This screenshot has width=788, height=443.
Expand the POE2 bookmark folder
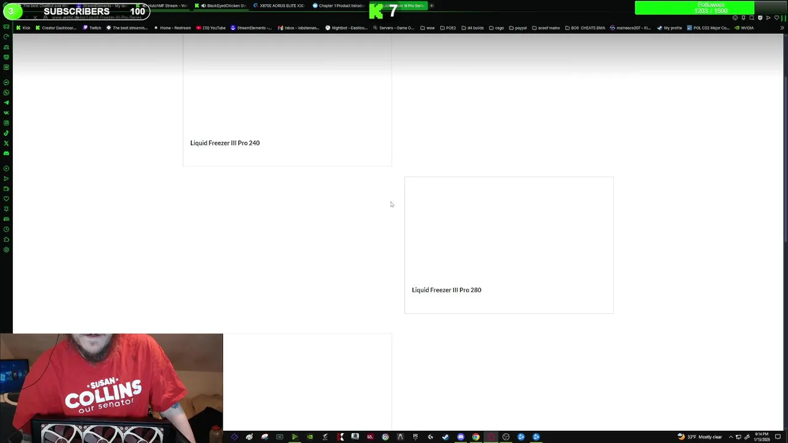pyautogui.click(x=448, y=28)
